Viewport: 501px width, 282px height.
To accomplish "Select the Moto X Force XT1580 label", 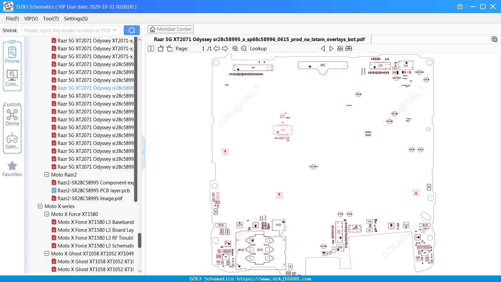I will (x=75, y=214).
